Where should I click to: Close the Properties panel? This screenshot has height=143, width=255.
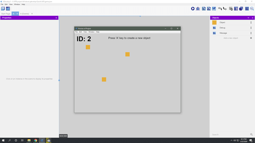click(x=56, y=18)
